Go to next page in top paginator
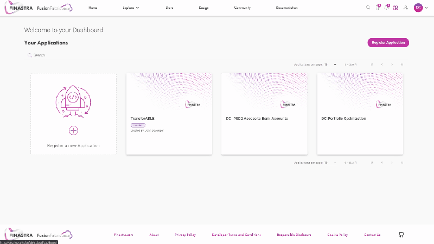Image resolution: width=434 pixels, height=244 pixels. [392, 65]
